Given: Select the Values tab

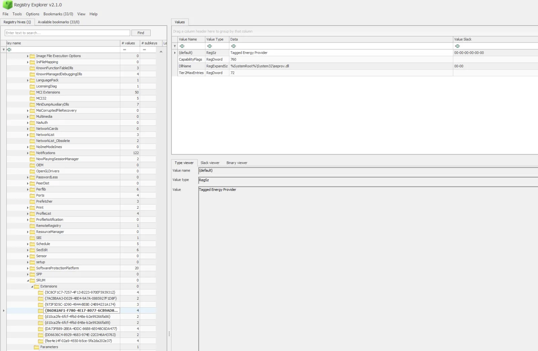Looking at the screenshot, I should click(x=180, y=22).
